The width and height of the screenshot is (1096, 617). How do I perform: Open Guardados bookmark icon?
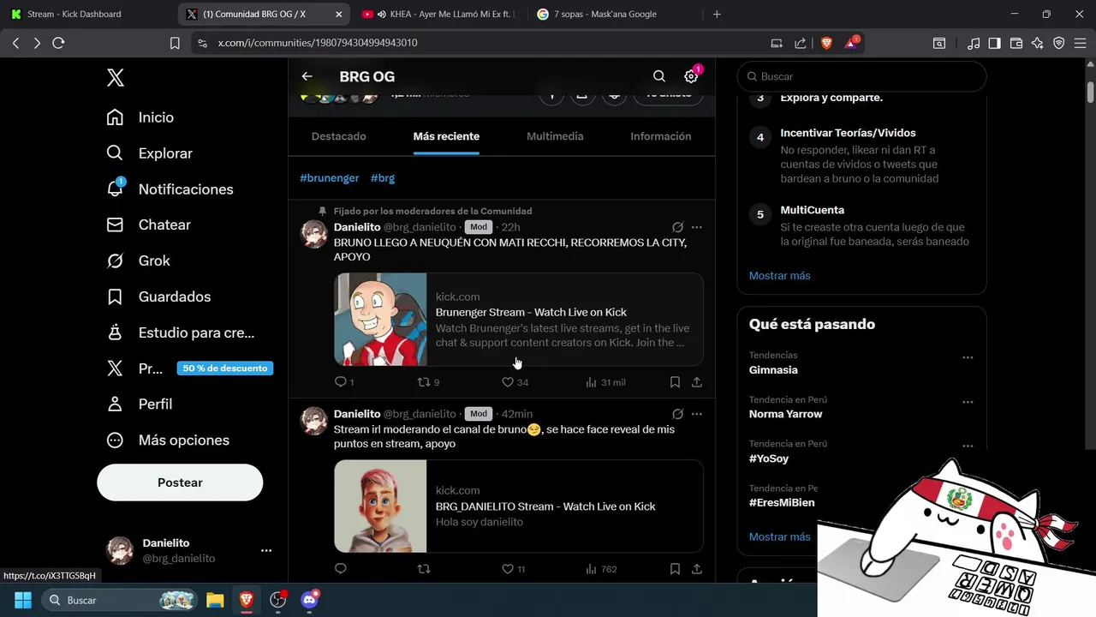pos(115,297)
